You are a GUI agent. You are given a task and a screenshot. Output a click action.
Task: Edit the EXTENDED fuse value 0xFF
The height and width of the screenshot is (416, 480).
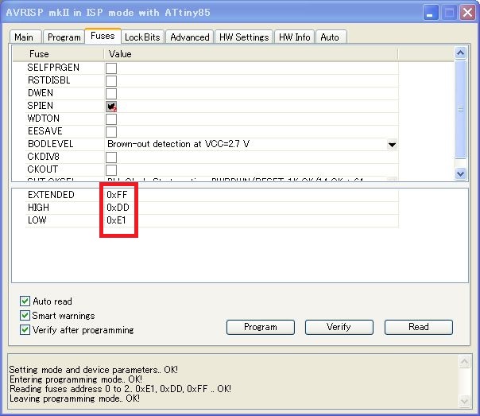117,195
